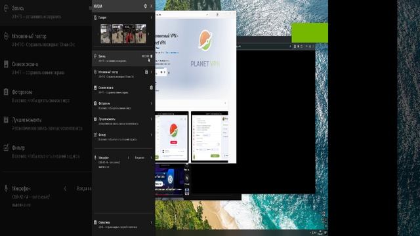
Task: Select the Фильтр label
Action: click(102, 135)
